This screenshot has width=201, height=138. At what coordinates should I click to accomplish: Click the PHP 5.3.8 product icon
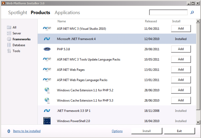tap(47, 49)
